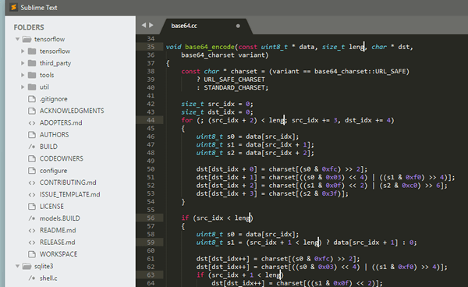
Task: Go to previous tab with left arrow
Action: (144, 26)
